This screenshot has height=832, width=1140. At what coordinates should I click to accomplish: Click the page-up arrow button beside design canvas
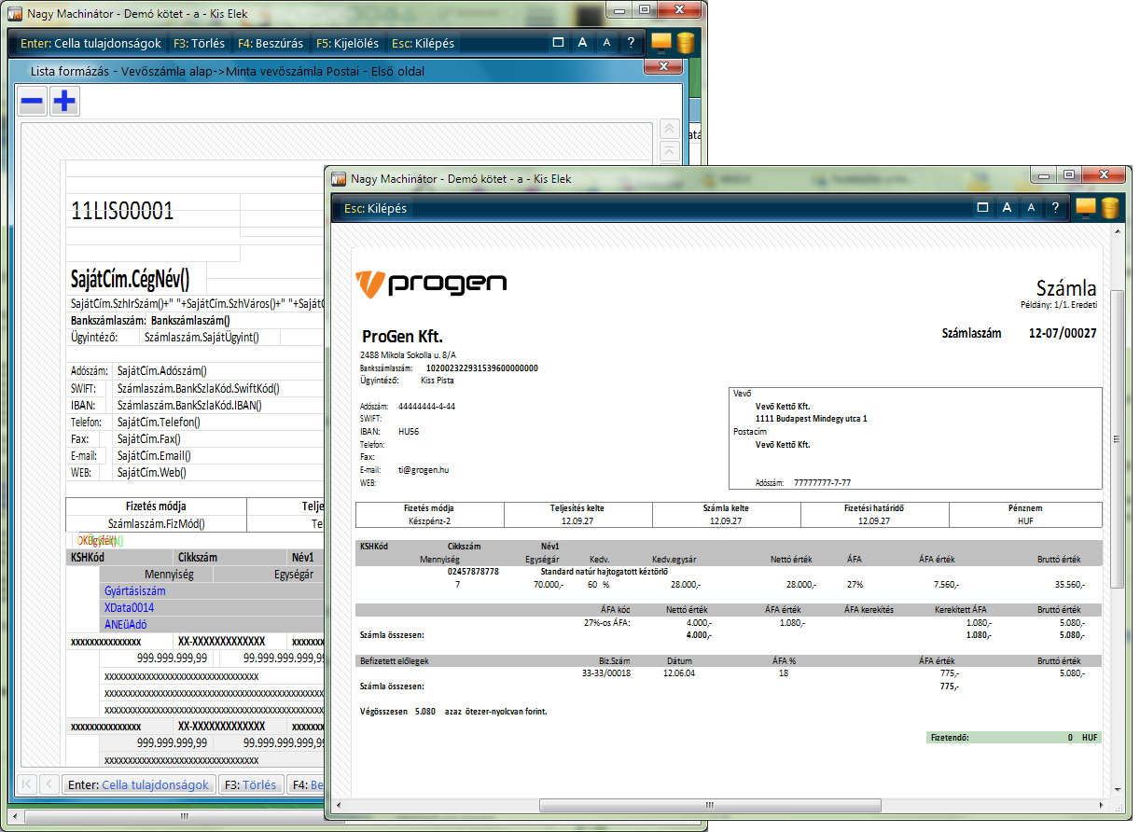pyautogui.click(x=670, y=151)
